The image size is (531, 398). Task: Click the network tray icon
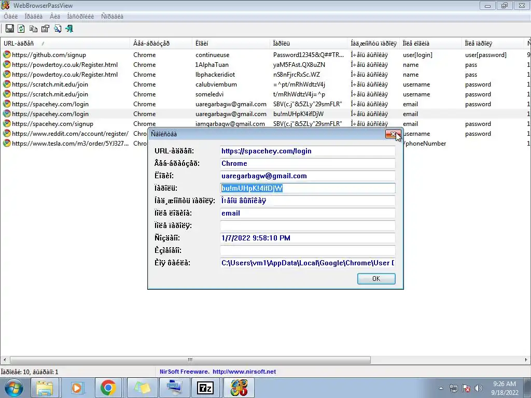453,388
